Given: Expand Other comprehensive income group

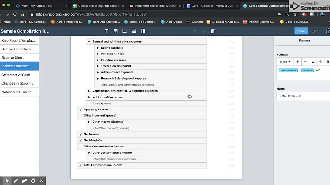Looking at the screenshot, I should (89, 153).
